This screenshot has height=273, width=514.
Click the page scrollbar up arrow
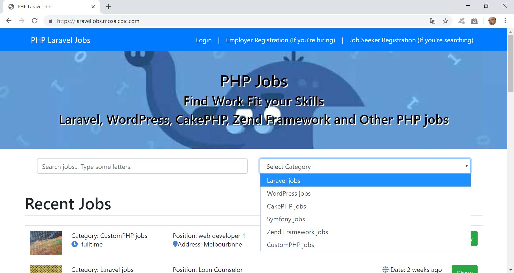[x=511, y=32]
